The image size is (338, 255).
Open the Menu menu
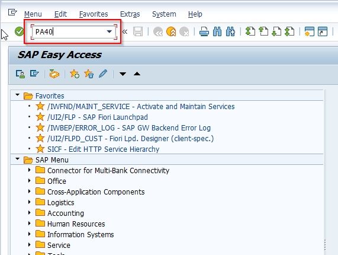33,14
